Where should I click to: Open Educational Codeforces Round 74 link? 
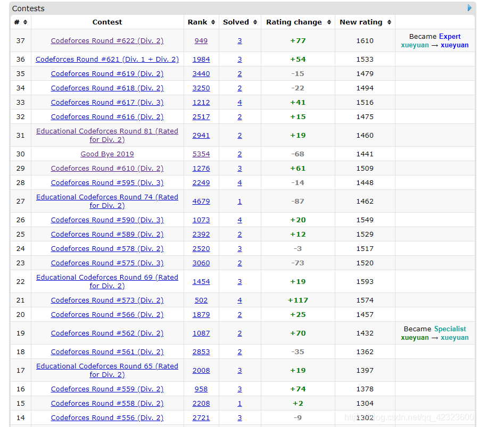pos(107,201)
